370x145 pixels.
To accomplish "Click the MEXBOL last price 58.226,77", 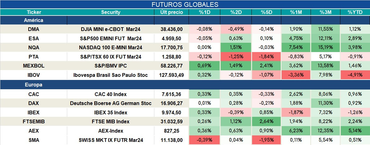I will click(x=171, y=66).
